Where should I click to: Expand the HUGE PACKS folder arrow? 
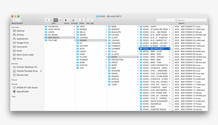coord(74,29)
